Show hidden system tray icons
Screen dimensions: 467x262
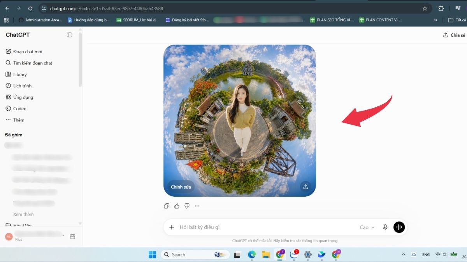pos(404,255)
